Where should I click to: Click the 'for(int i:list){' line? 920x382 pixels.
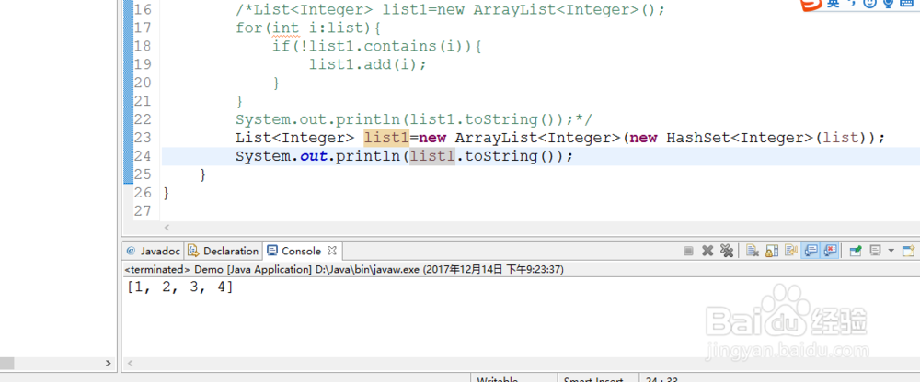click(308, 28)
